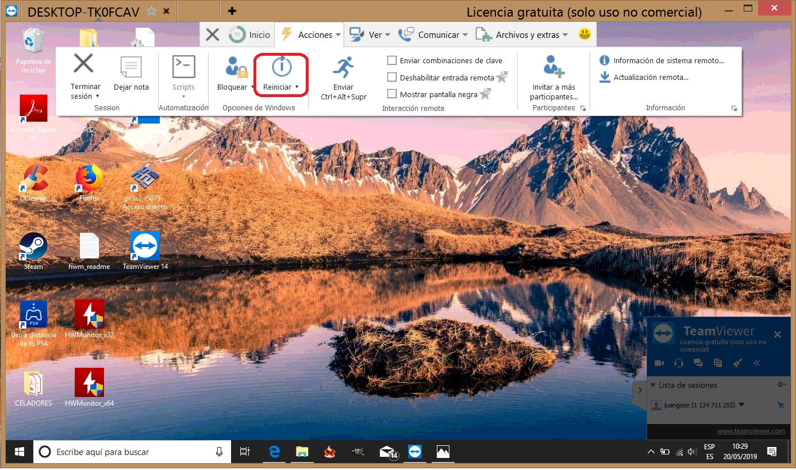Click the blue pointer icon next to juangose
The image size is (796, 470).
(781, 405)
